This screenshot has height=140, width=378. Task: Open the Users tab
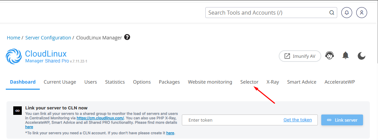[91, 82]
